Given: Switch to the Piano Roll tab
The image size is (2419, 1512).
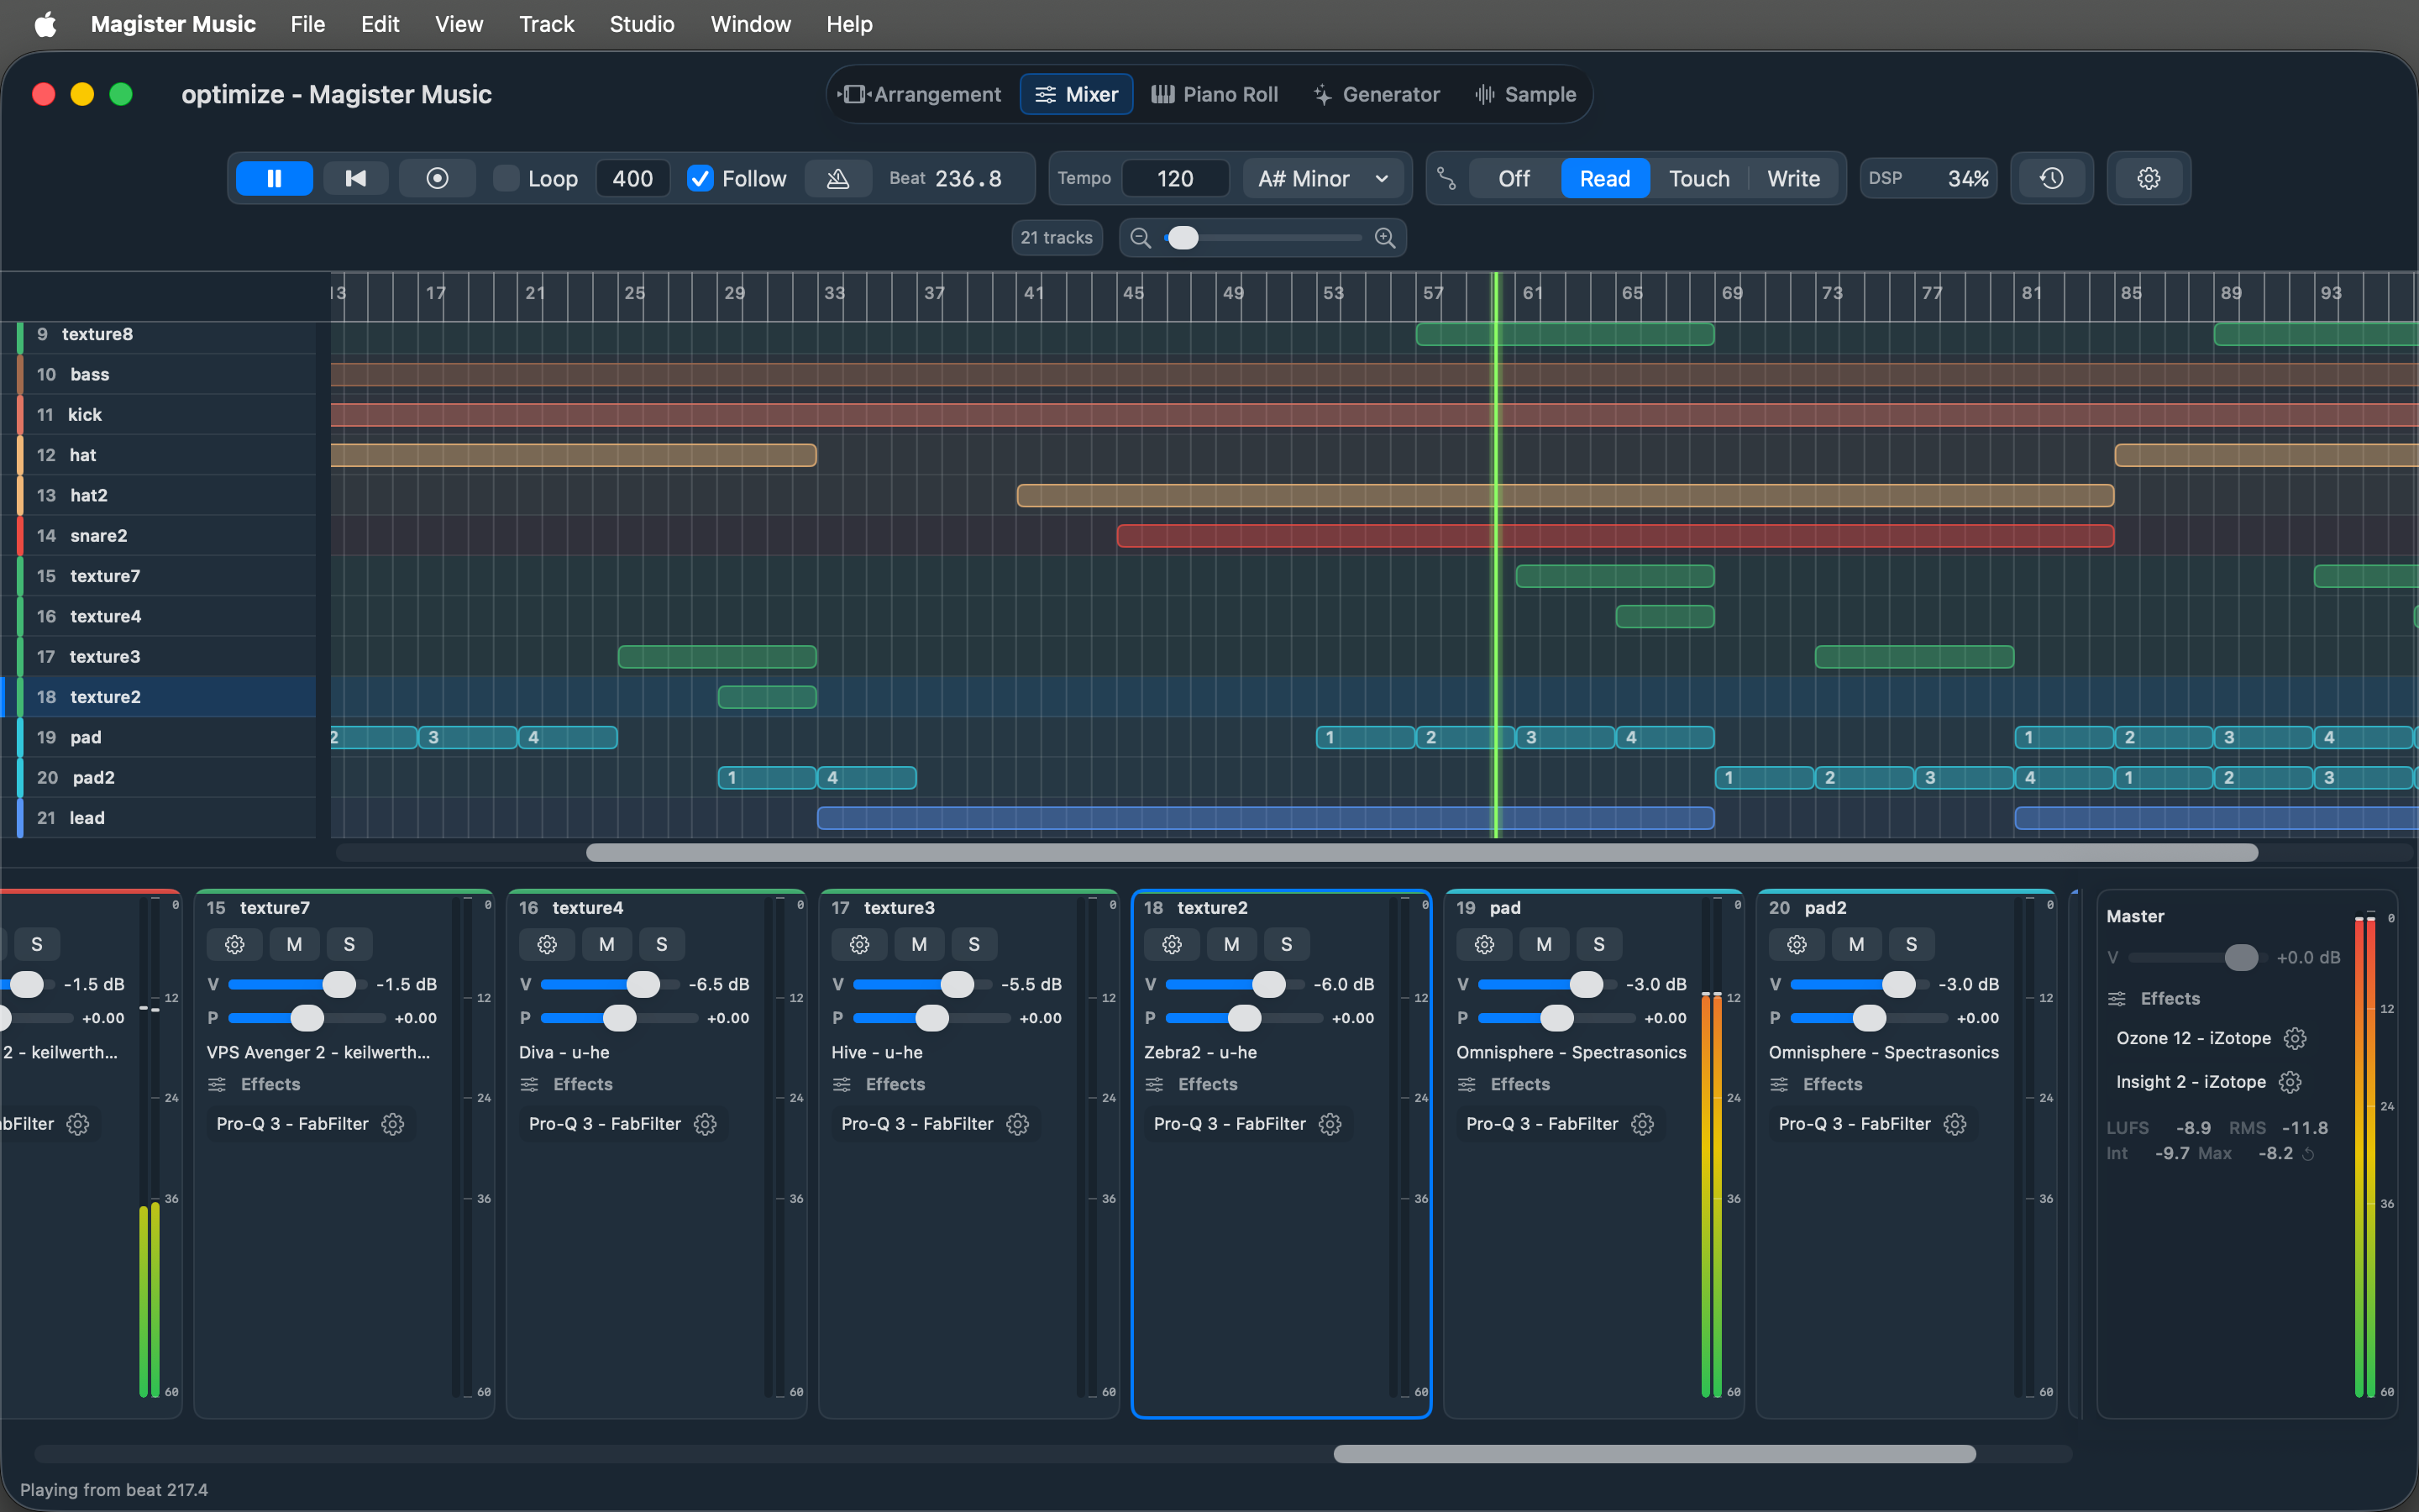Looking at the screenshot, I should click(1215, 94).
